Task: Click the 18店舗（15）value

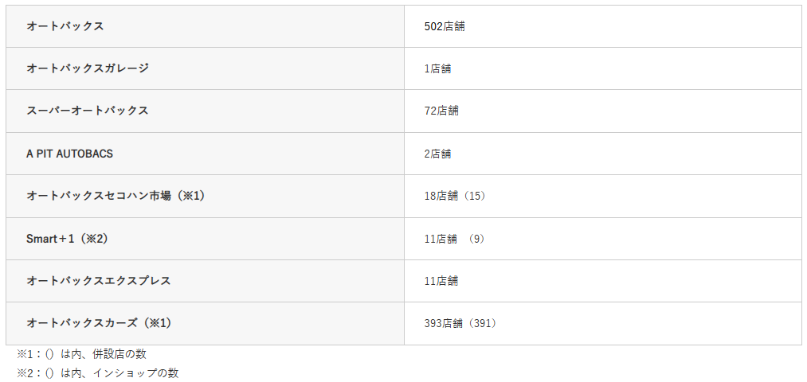Action: [456, 196]
